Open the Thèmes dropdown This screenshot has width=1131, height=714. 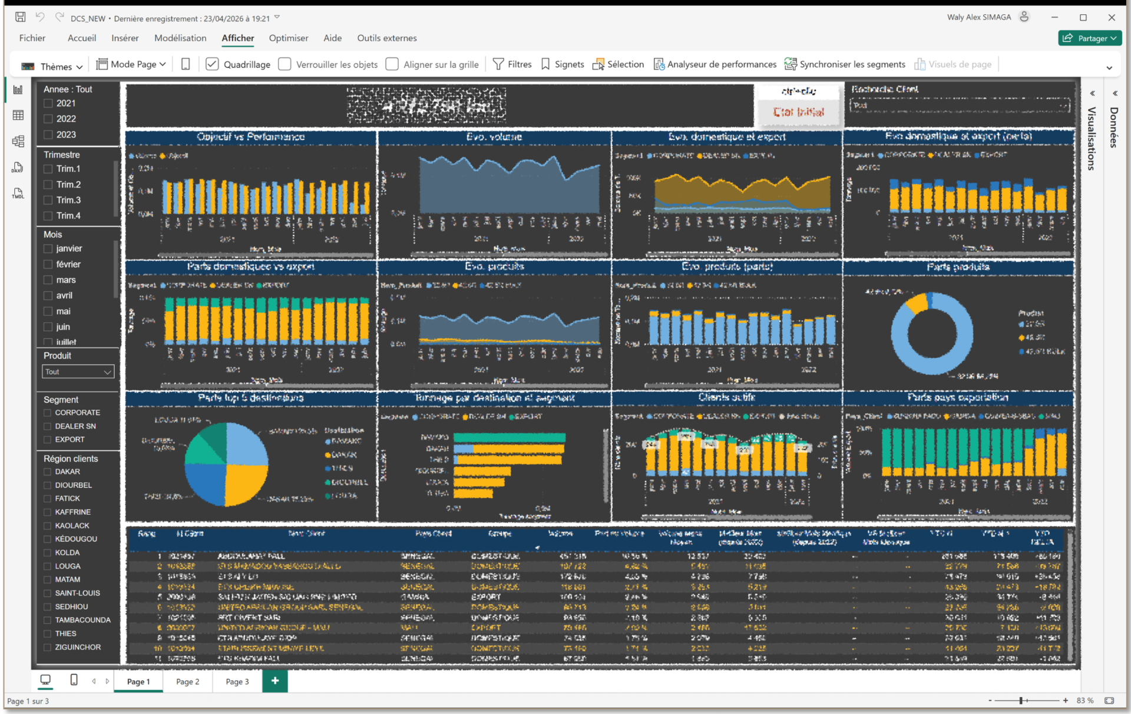pyautogui.click(x=52, y=67)
